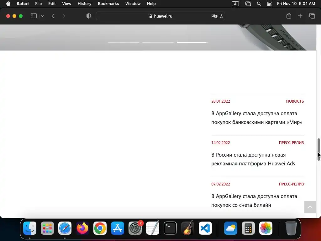Open the Window menu
The width and height of the screenshot is (321, 241).
(x=133, y=3)
